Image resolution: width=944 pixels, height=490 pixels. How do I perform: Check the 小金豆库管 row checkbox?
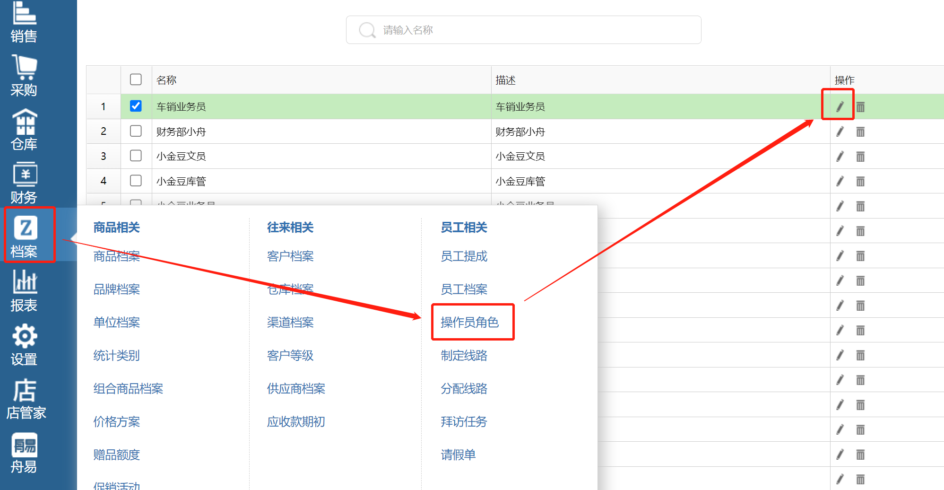(x=136, y=180)
